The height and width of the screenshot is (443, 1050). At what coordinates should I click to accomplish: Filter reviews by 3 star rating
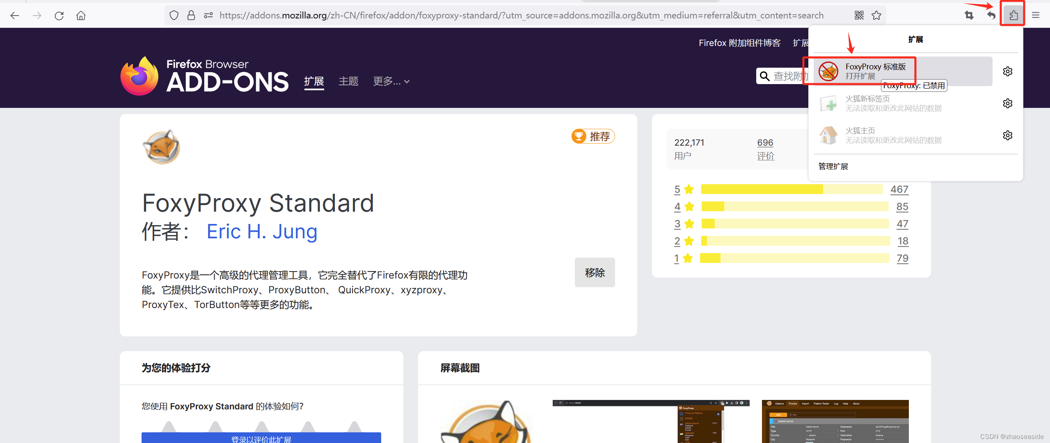(684, 224)
